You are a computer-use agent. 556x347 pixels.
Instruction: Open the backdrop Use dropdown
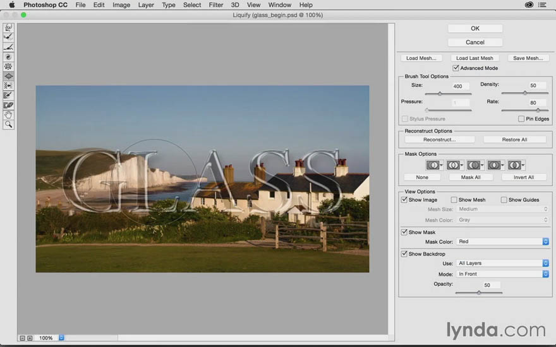pos(502,263)
